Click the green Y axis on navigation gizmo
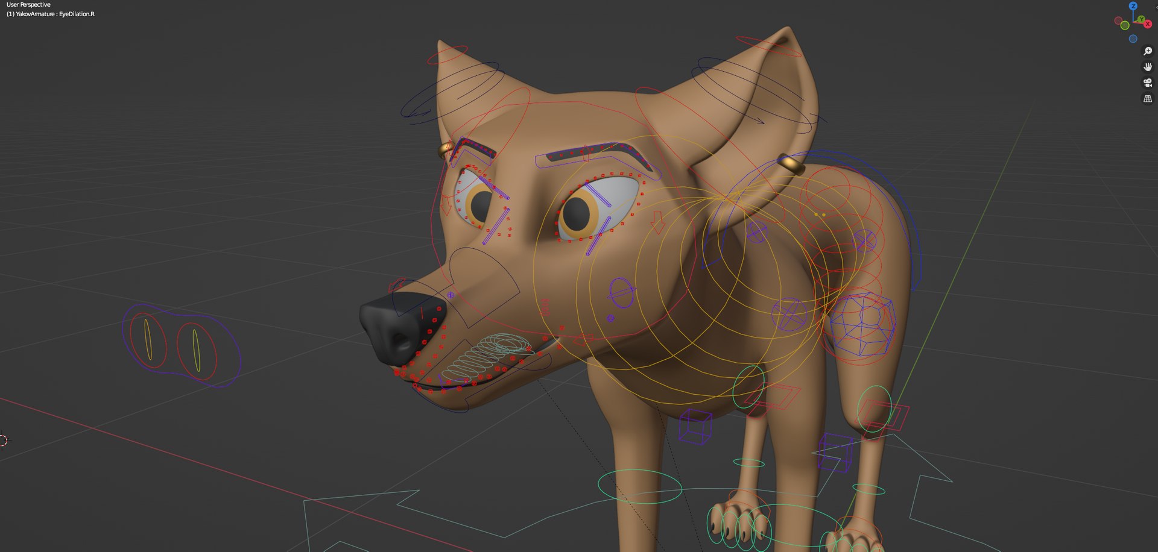This screenshot has width=1158, height=552. point(1141,19)
